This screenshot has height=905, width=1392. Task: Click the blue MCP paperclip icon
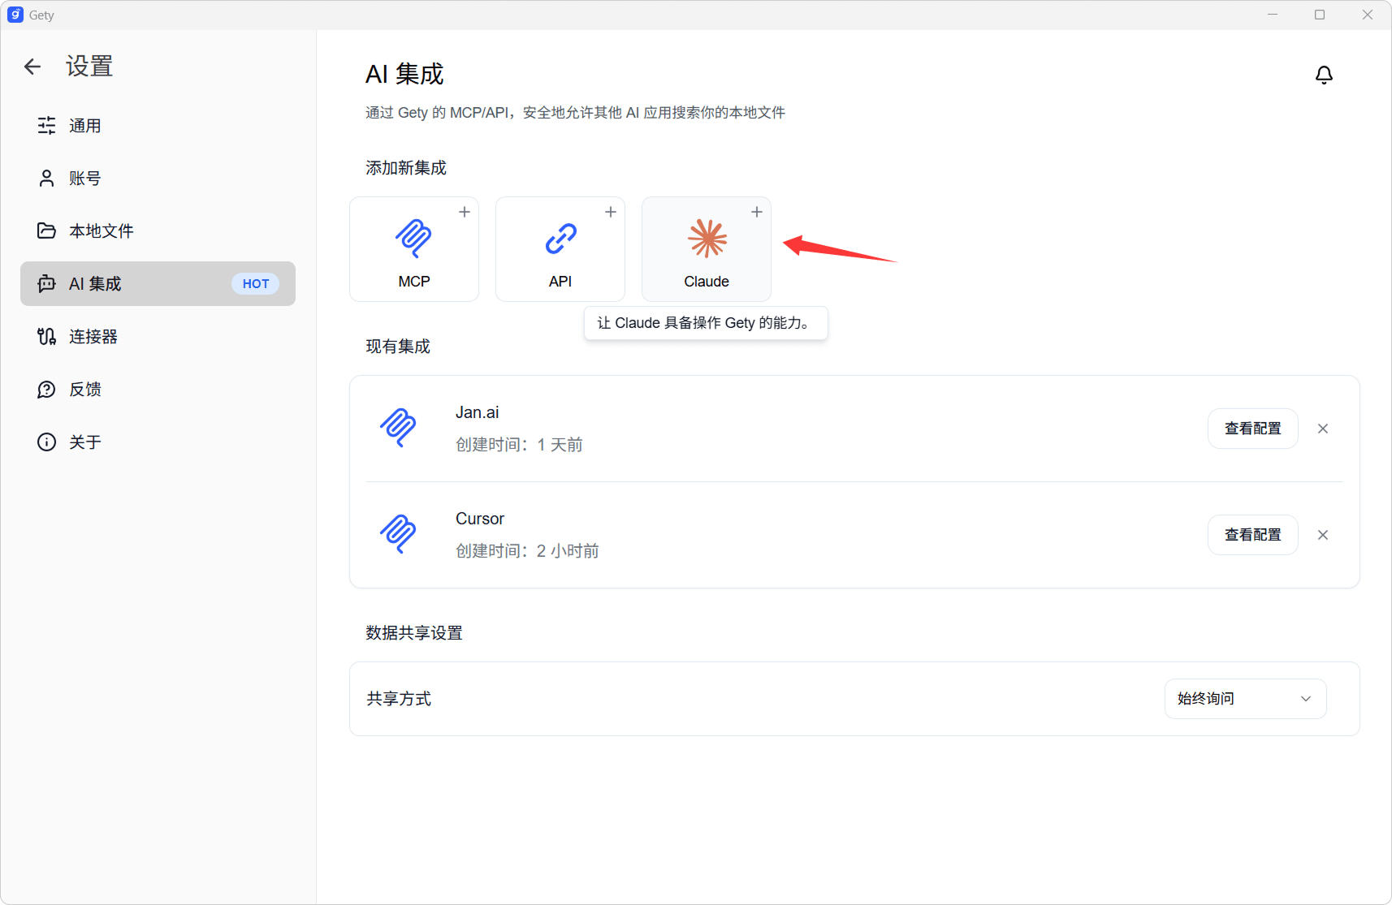coord(414,239)
